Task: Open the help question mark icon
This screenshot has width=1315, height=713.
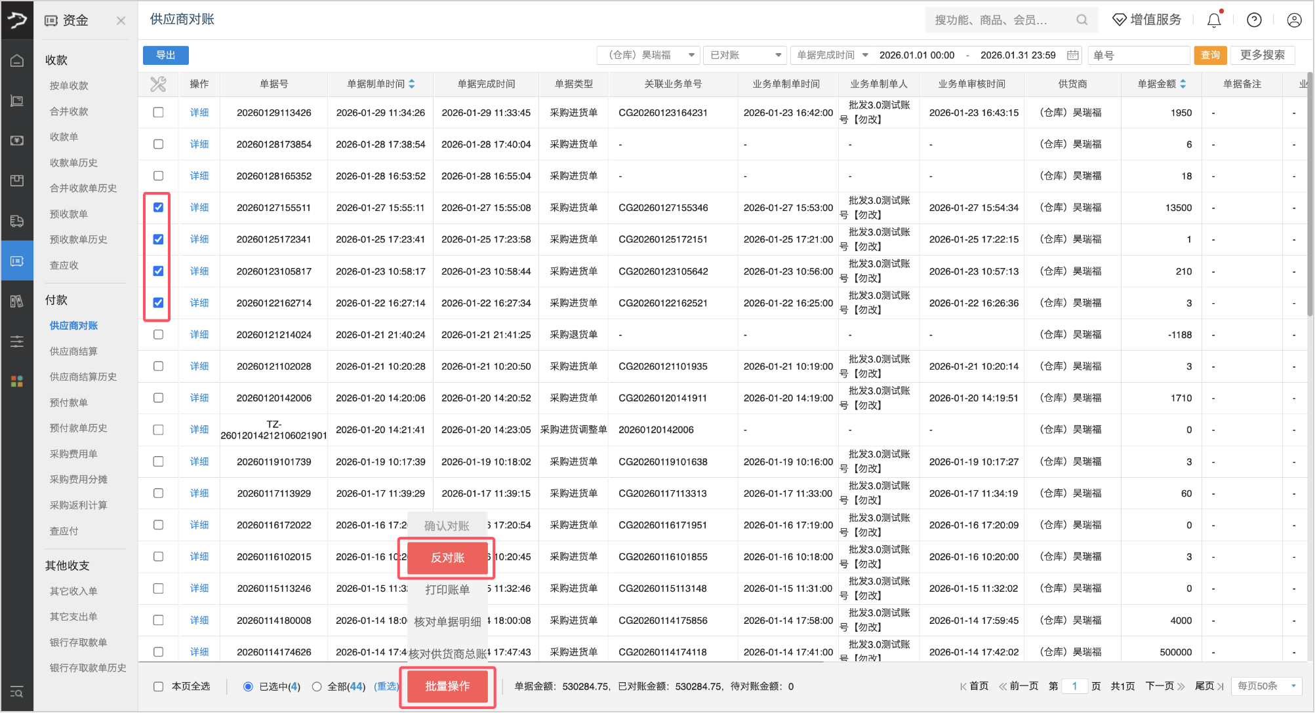Action: tap(1254, 20)
